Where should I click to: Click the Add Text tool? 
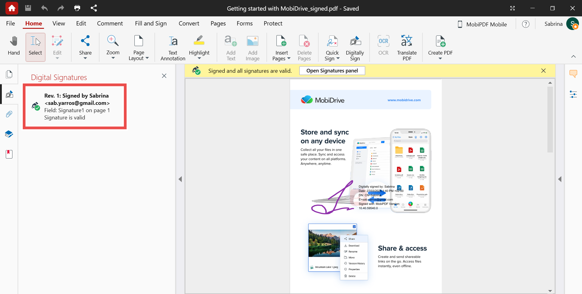[x=231, y=48]
